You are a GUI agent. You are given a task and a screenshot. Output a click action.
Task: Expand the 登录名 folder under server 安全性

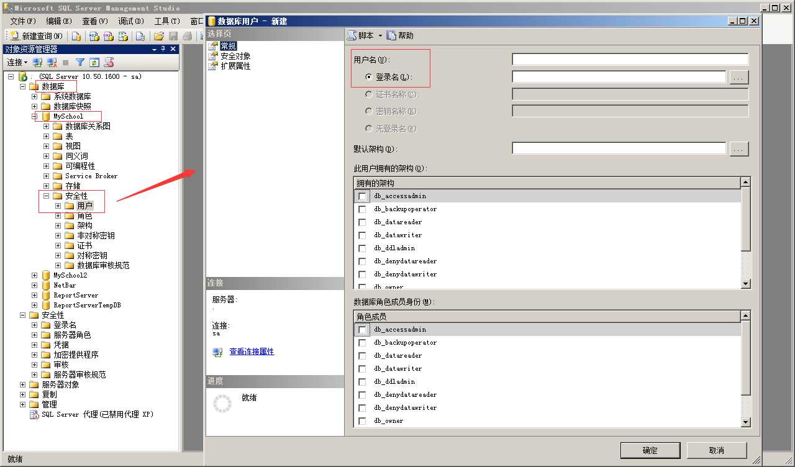click(35, 325)
